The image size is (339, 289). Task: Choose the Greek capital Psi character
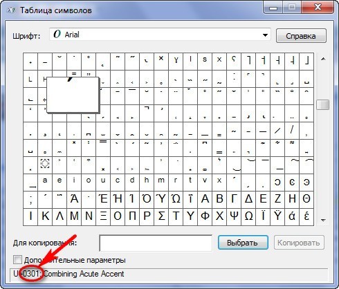pyautogui.click(x=234, y=217)
